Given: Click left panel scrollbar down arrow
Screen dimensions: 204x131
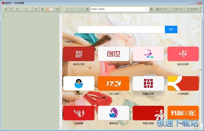Looking at the screenshot, I should pyautogui.click(x=61, y=128).
